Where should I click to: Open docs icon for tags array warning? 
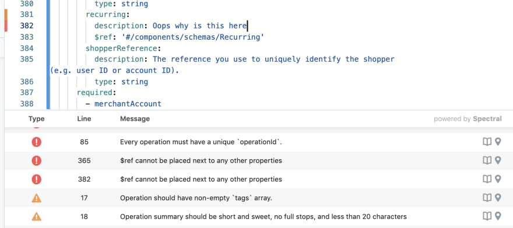(x=487, y=198)
